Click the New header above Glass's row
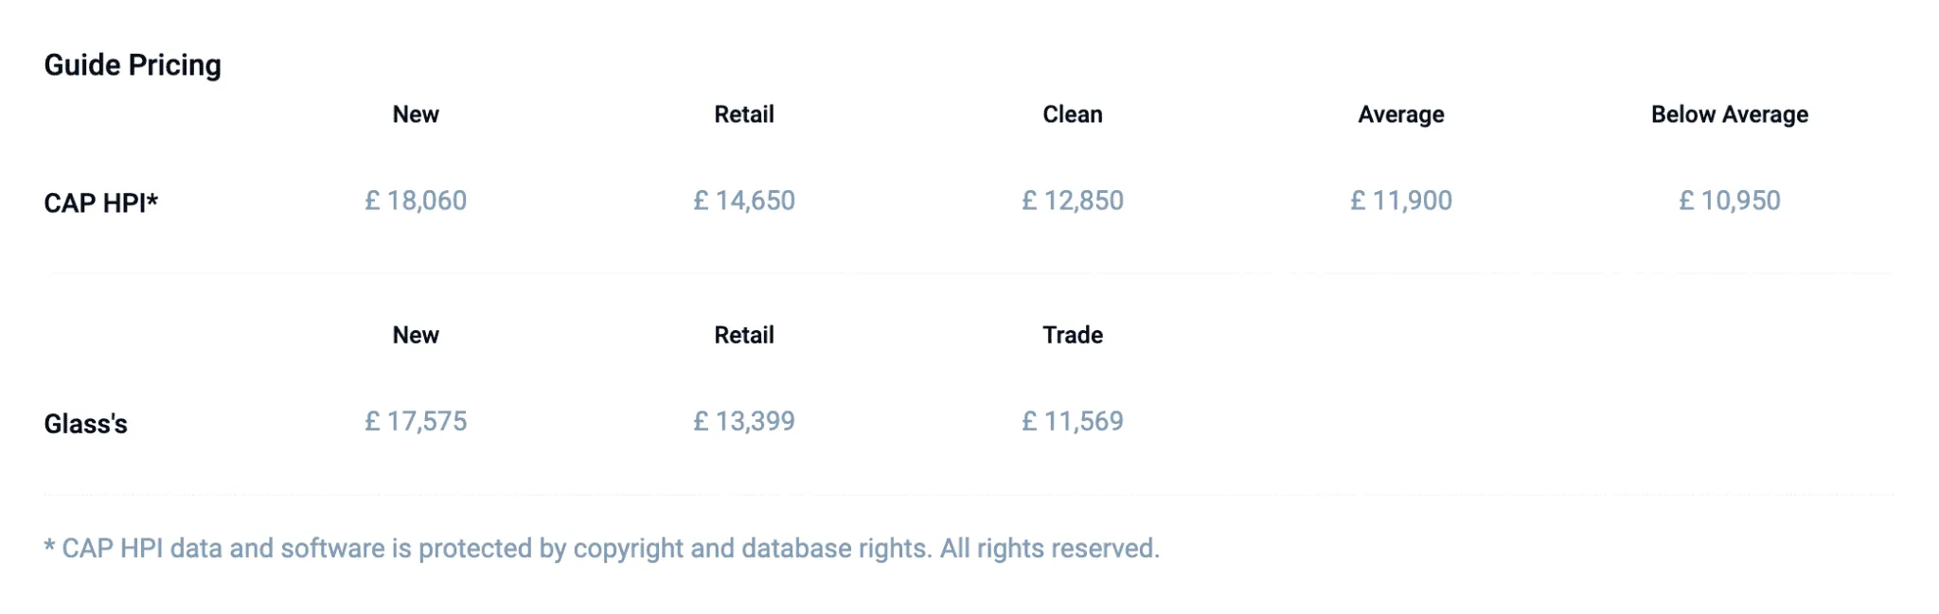 [x=416, y=335]
